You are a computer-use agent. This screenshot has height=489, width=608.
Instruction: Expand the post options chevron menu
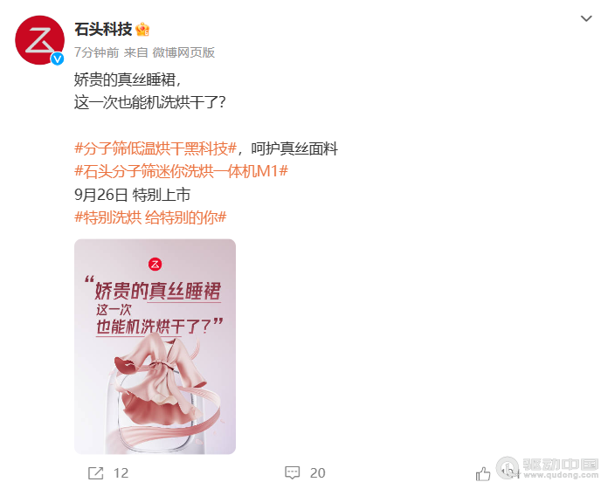coord(586,18)
